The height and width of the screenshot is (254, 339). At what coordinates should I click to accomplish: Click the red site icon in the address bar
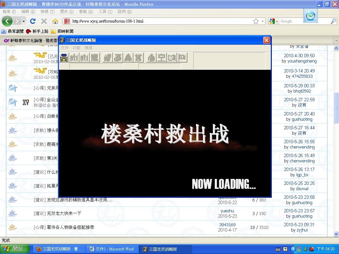(x=67, y=21)
